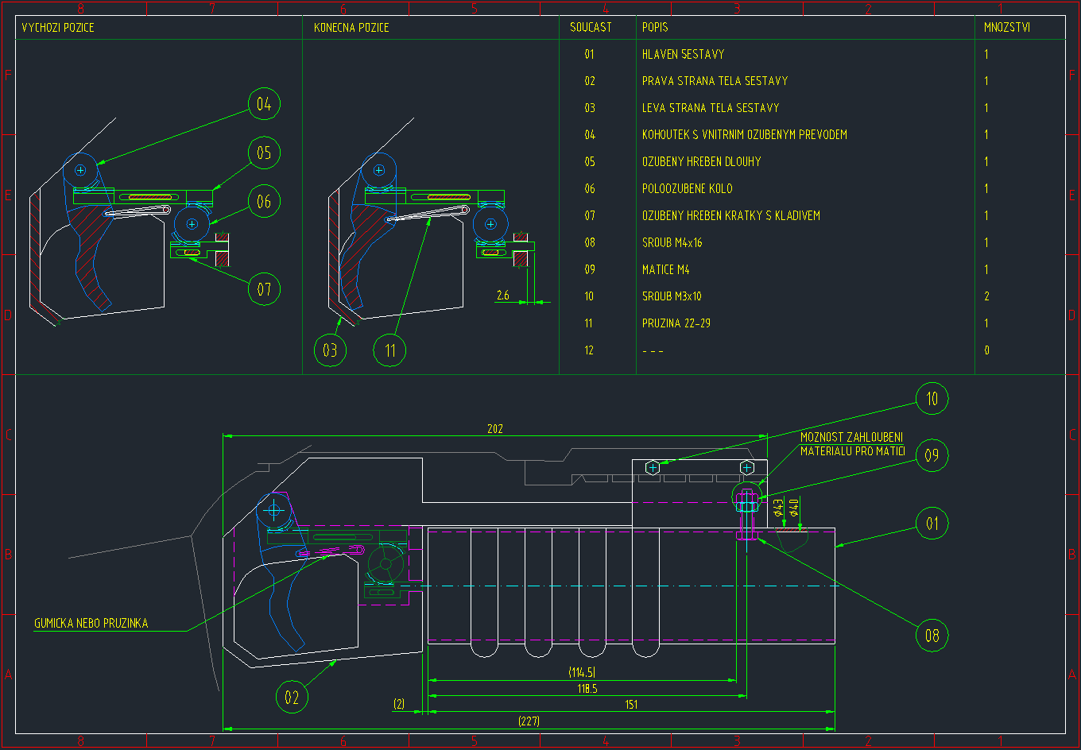Select the GUMICKA NEBO PRUZINKA annotation

tap(91, 624)
